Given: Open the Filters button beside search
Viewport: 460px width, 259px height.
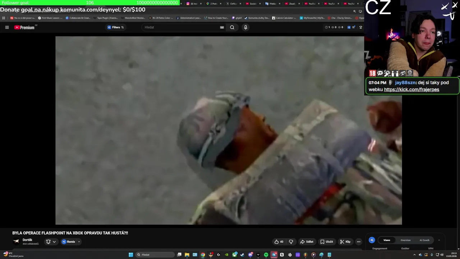Looking at the screenshot, I should tap(115, 27).
